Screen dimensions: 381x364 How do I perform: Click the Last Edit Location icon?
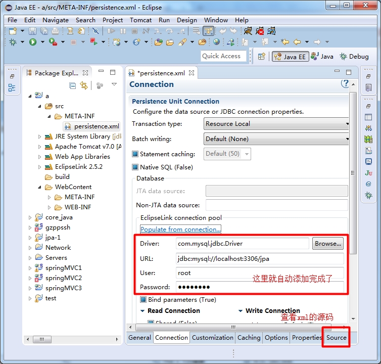(285, 42)
